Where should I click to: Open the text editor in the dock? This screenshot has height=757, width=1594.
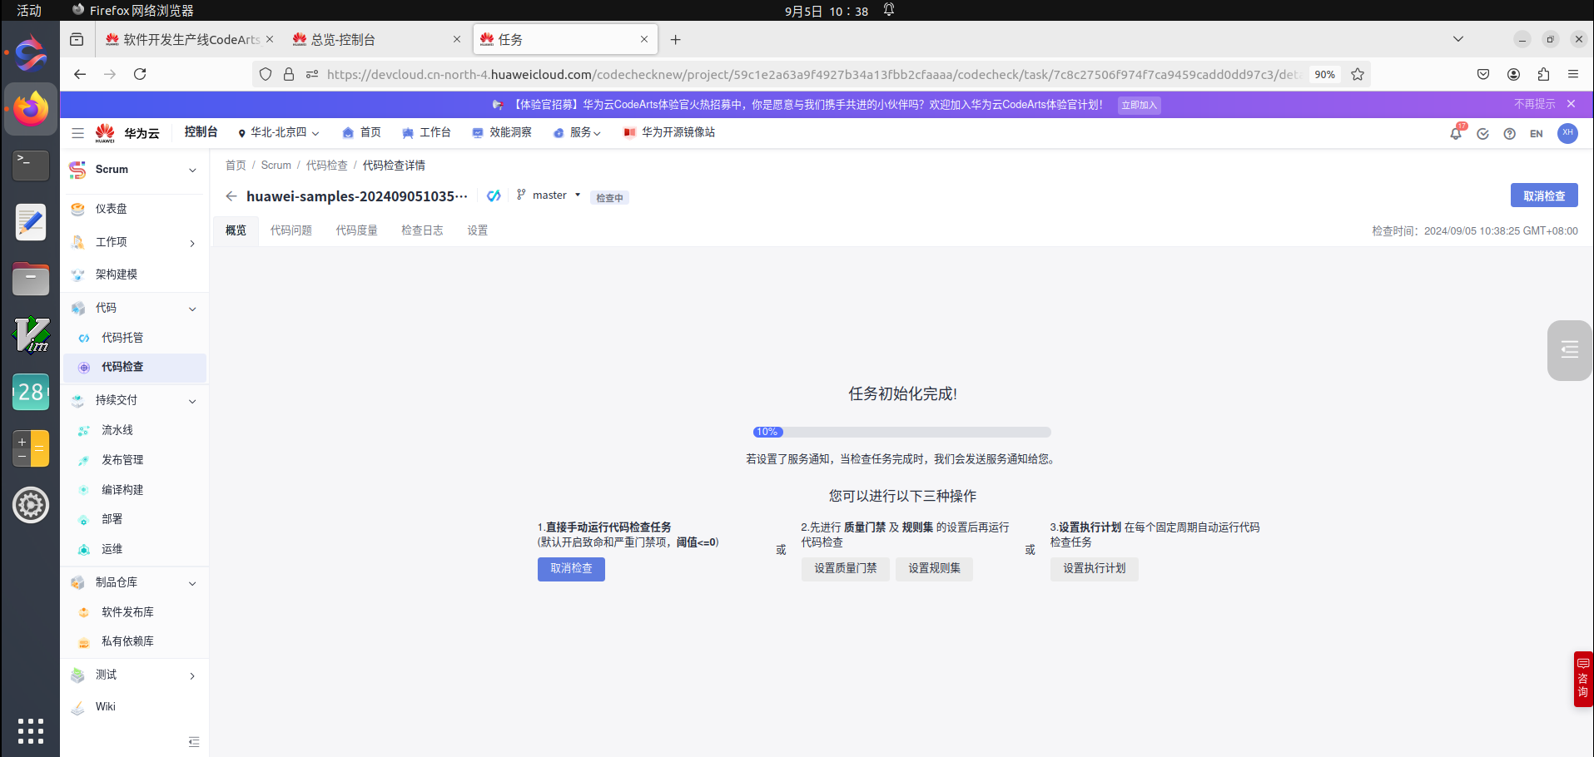(x=32, y=222)
